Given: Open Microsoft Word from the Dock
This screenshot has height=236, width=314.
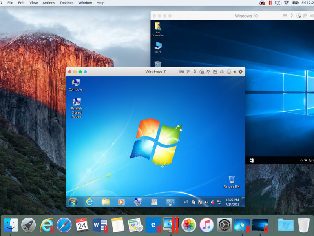Looking at the screenshot, I should point(100,225).
